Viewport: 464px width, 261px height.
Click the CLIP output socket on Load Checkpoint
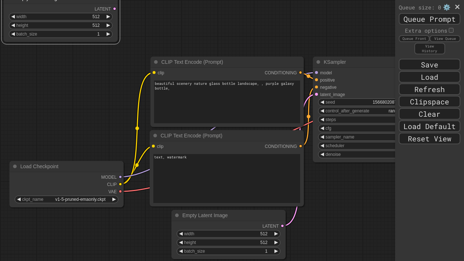tap(120, 184)
